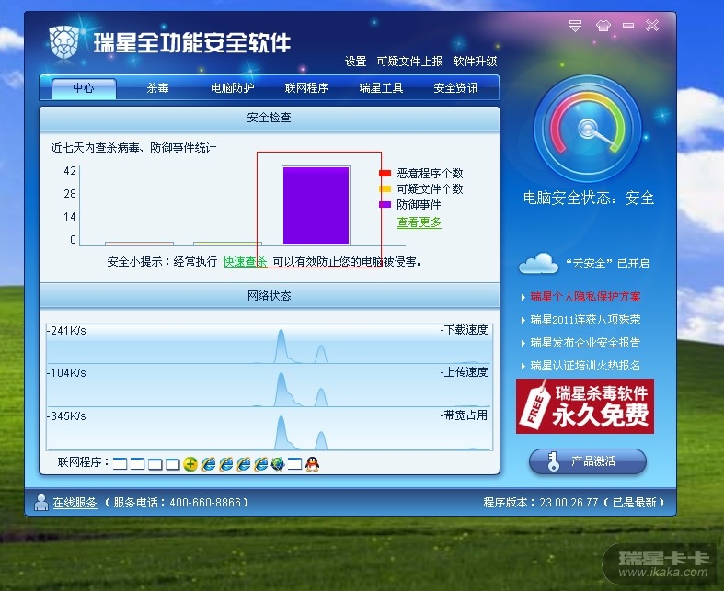Click the 永久免费 red banner
This screenshot has height=591, width=724.
coord(584,406)
